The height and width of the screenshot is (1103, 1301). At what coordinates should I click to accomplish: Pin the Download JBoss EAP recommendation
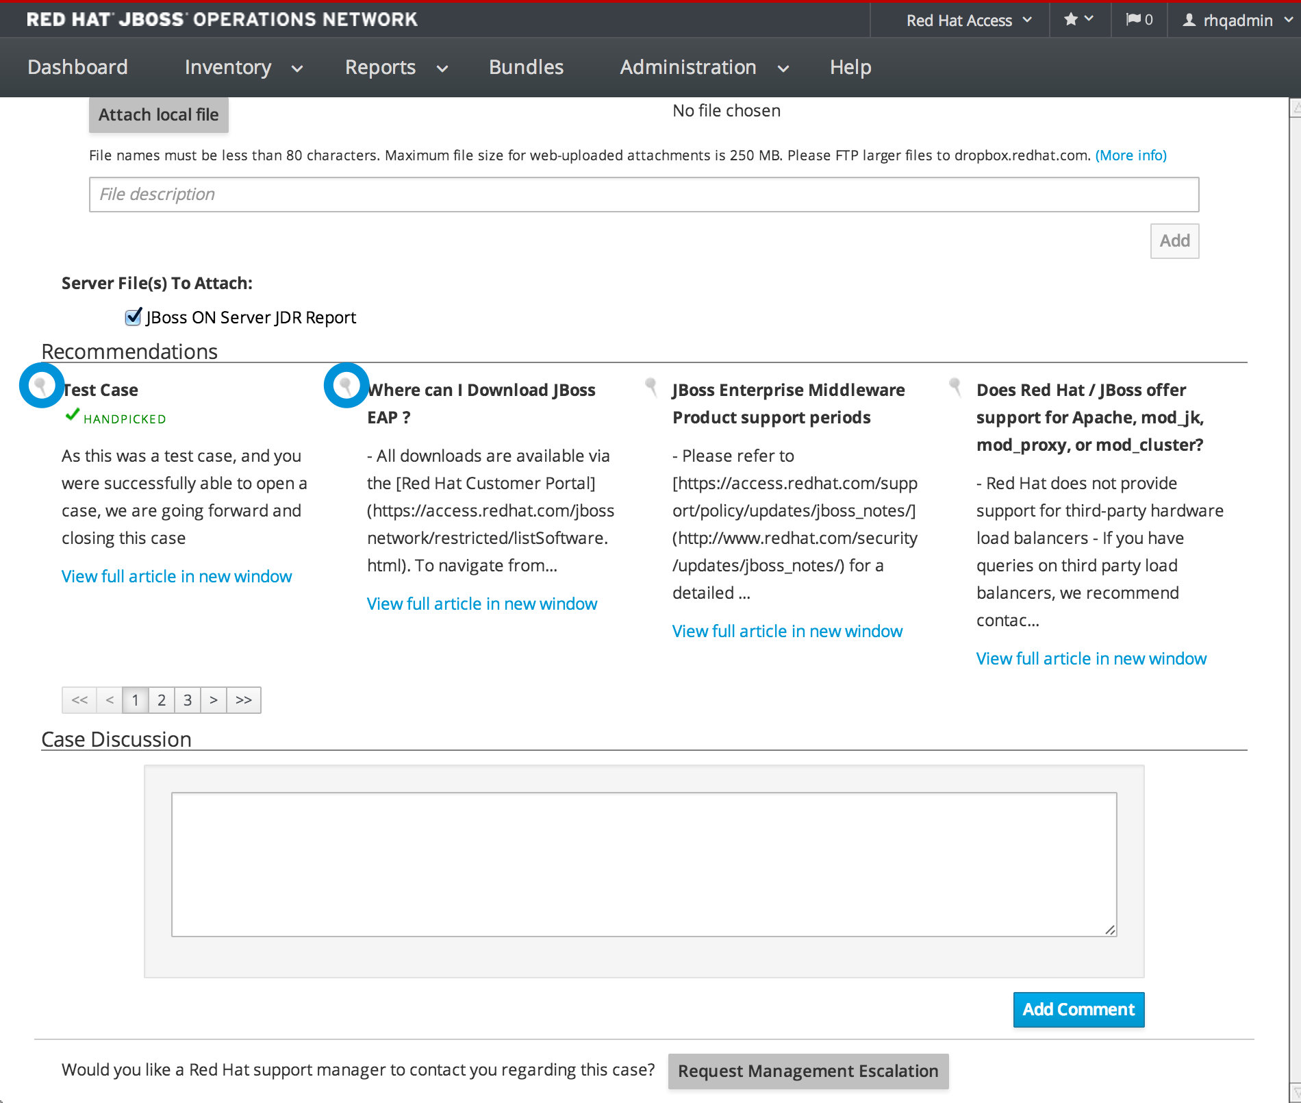pos(346,386)
